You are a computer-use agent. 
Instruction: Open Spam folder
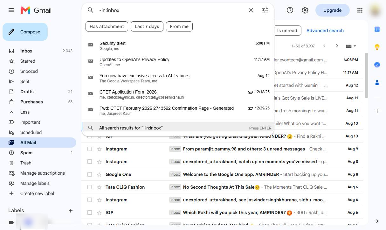[38, 153]
